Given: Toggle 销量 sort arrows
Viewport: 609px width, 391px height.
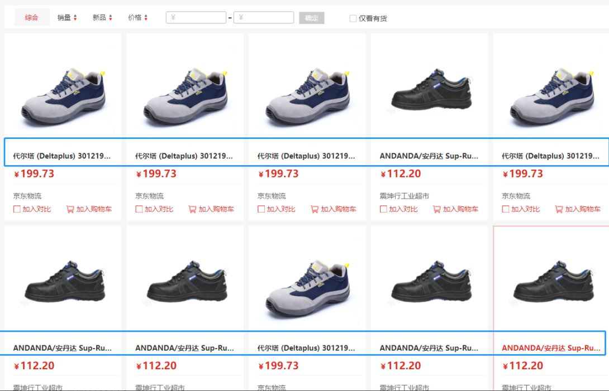Looking at the screenshot, I should (75, 17).
